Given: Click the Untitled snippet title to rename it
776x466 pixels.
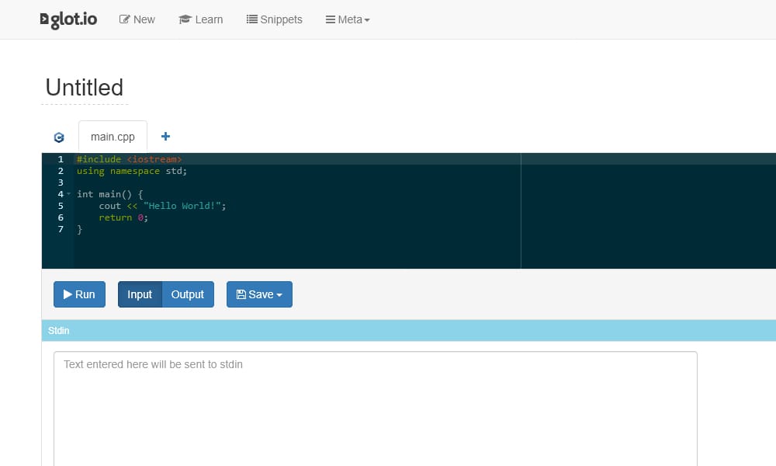Looking at the screenshot, I should (x=84, y=87).
